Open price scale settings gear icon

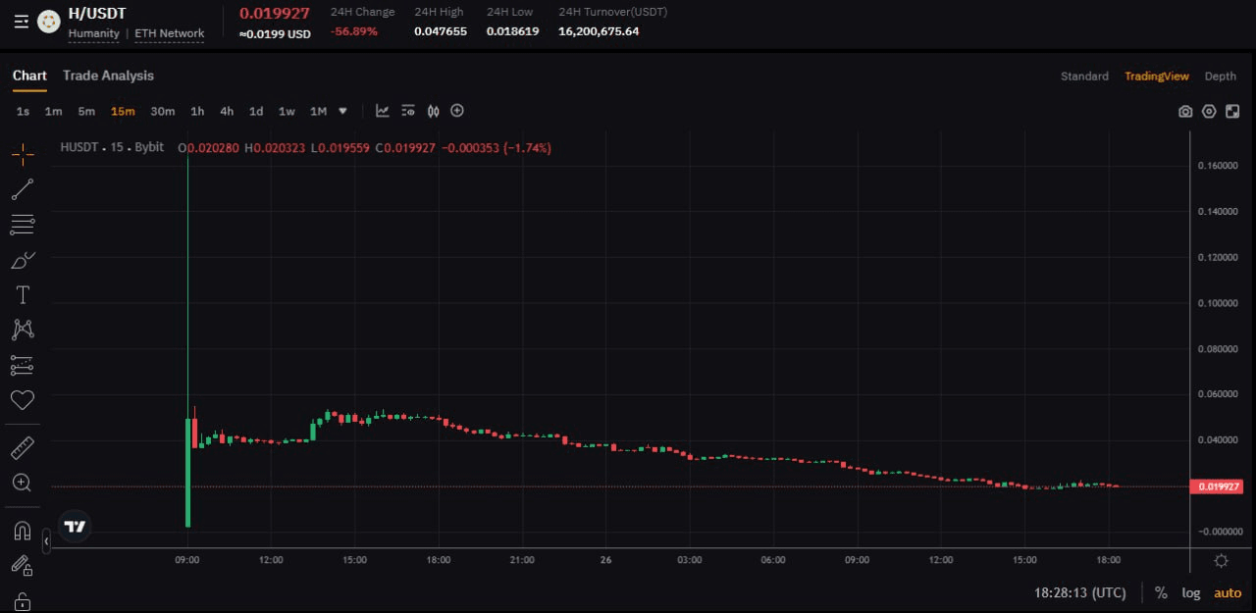tap(1222, 561)
